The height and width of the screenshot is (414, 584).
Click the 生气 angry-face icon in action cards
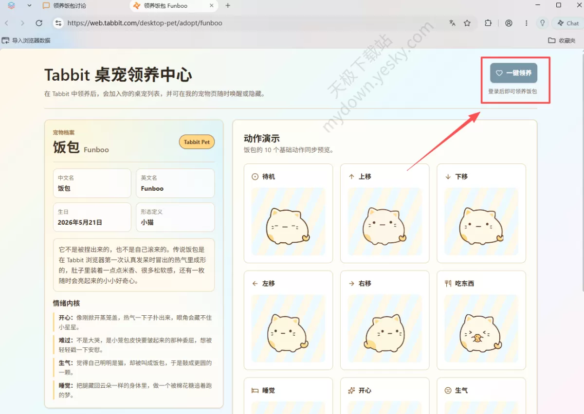[x=448, y=390]
